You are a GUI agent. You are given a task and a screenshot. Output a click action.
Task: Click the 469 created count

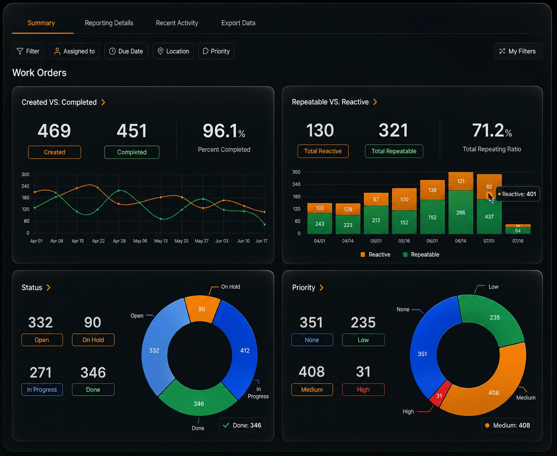(54, 131)
